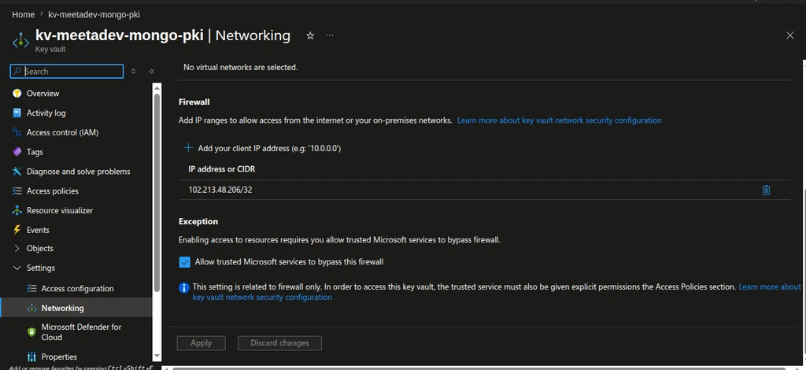Open the more options ellipsis in header
Viewport: 806px width, 370px height.
pyautogui.click(x=330, y=35)
